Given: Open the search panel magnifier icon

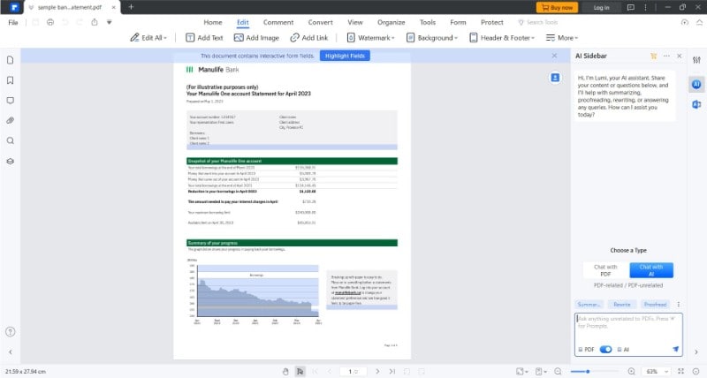Looking at the screenshot, I should pos(11,140).
